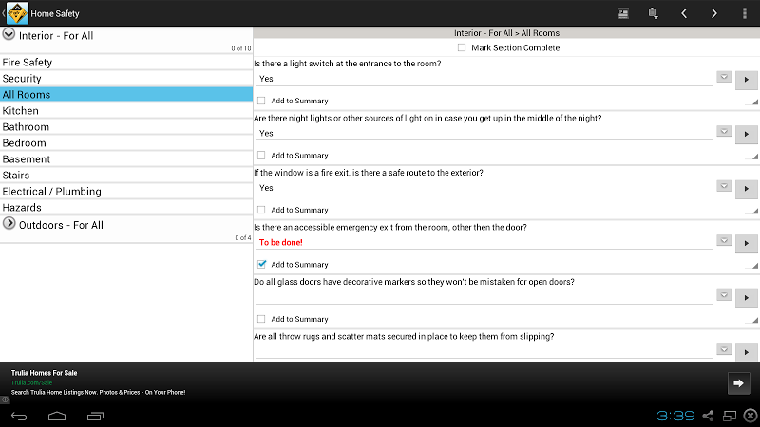Image resolution: width=760 pixels, height=427 pixels.
Task: Click the window switch icon in system bar
Action: [x=730, y=416]
